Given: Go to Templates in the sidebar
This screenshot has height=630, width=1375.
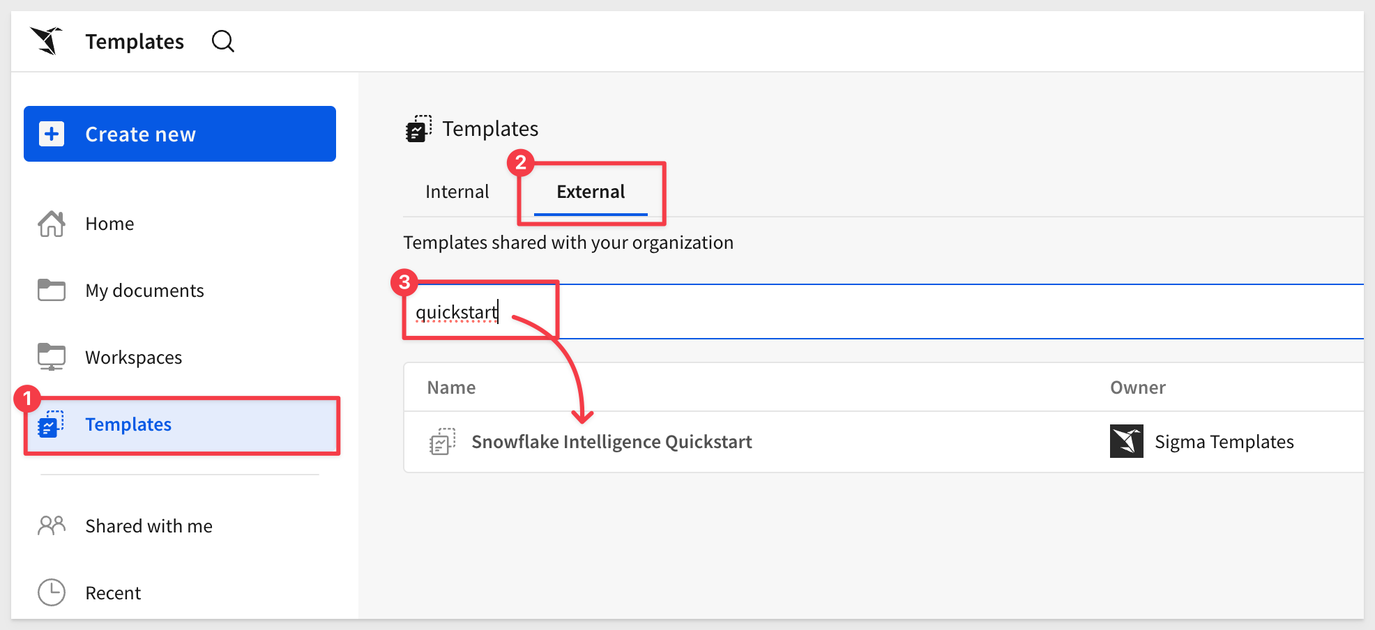Looking at the screenshot, I should (x=128, y=424).
